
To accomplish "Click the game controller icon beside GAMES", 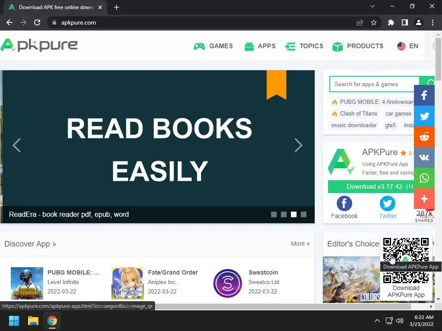I will pyautogui.click(x=199, y=47).
